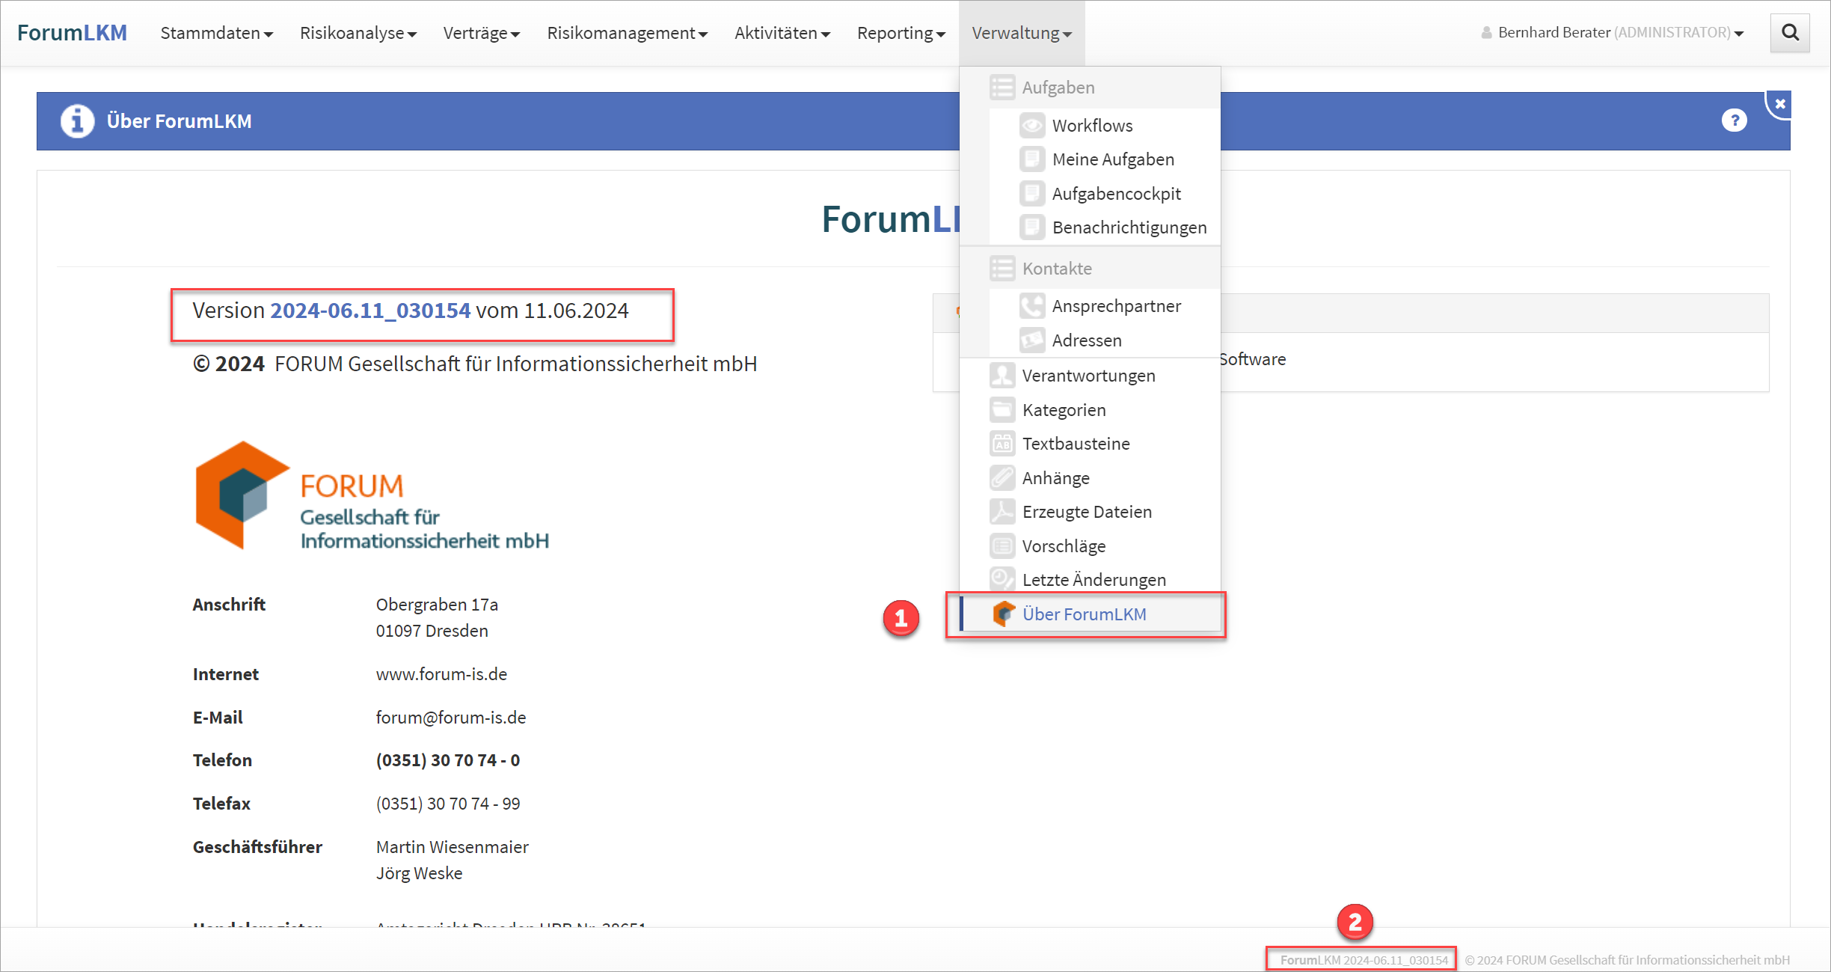Close the Über ForumLKM panel
The image size is (1831, 972).
click(x=1780, y=104)
